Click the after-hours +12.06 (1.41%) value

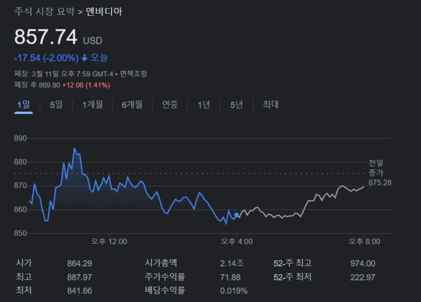tap(86, 85)
